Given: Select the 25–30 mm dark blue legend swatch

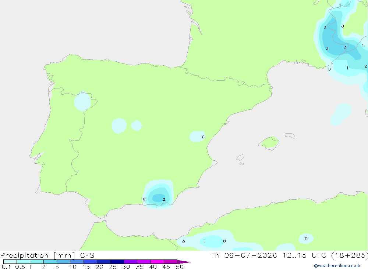Looking at the screenshot, I should click(117, 262).
